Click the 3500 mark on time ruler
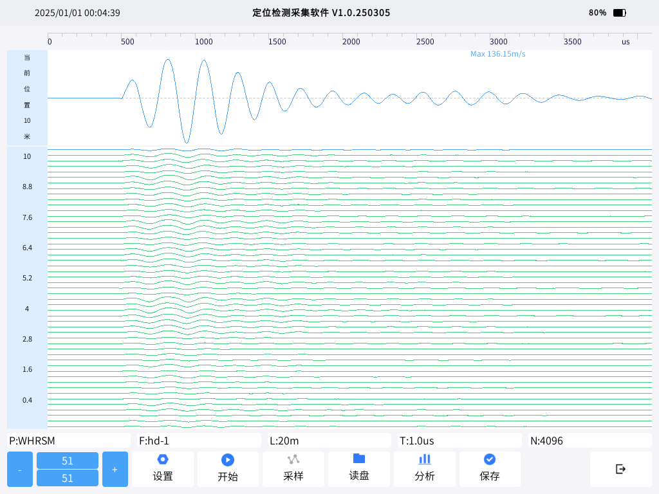Viewport: 659px width, 494px height. point(572,42)
